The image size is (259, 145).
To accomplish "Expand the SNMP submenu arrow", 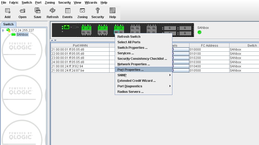I will [x=170, y=75].
